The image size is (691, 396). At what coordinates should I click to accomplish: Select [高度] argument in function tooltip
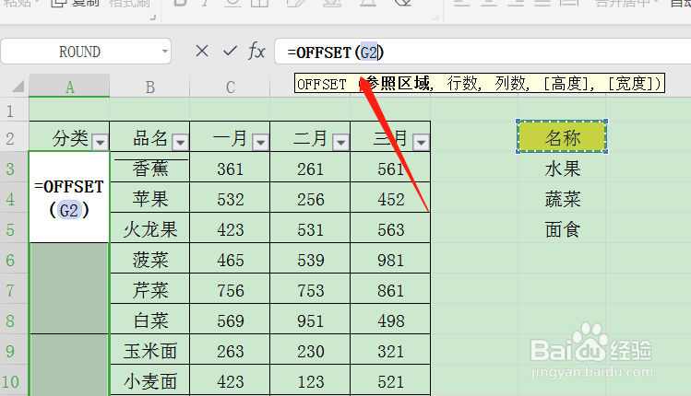(566, 83)
